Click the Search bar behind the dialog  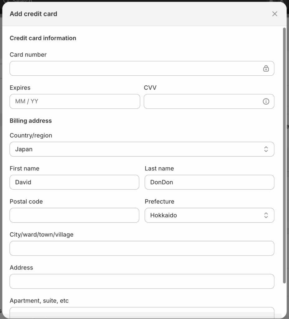tap(22, 1)
